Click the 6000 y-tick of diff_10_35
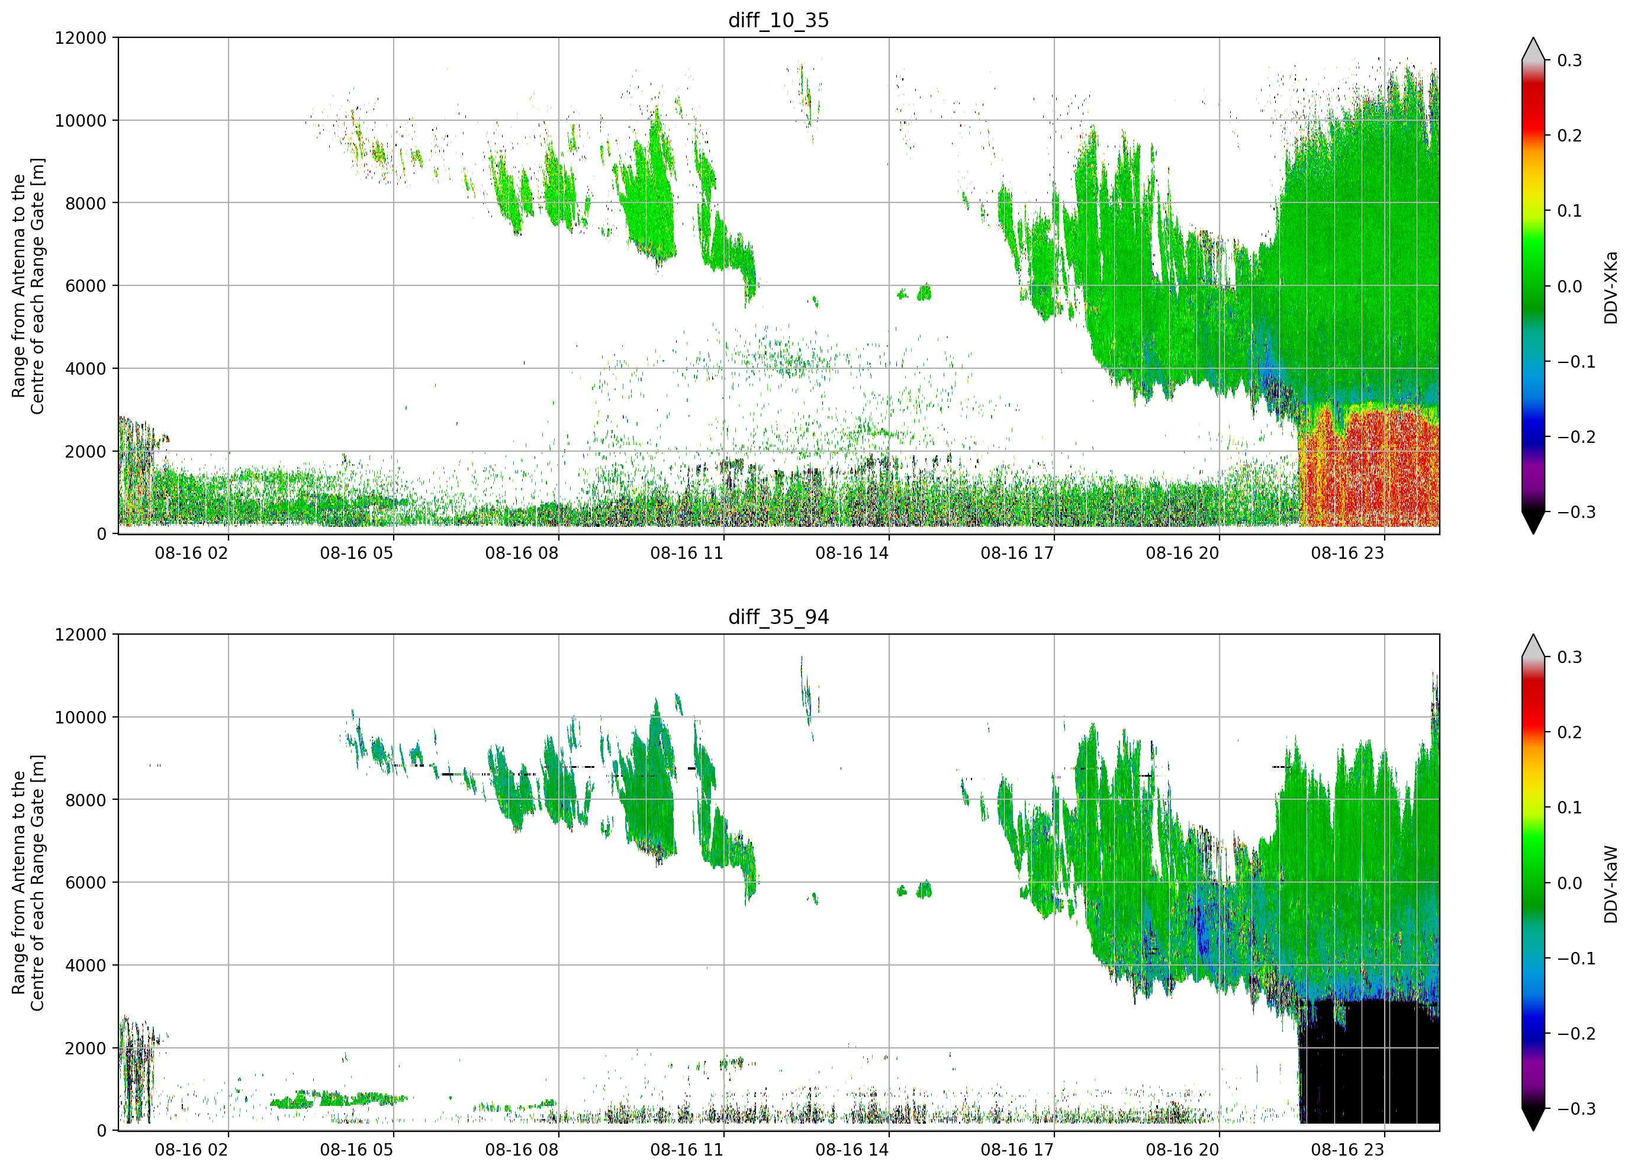 [x=86, y=287]
